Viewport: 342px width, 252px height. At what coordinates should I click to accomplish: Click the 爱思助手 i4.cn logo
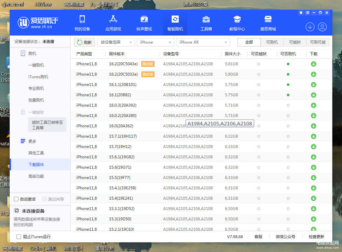point(38,23)
